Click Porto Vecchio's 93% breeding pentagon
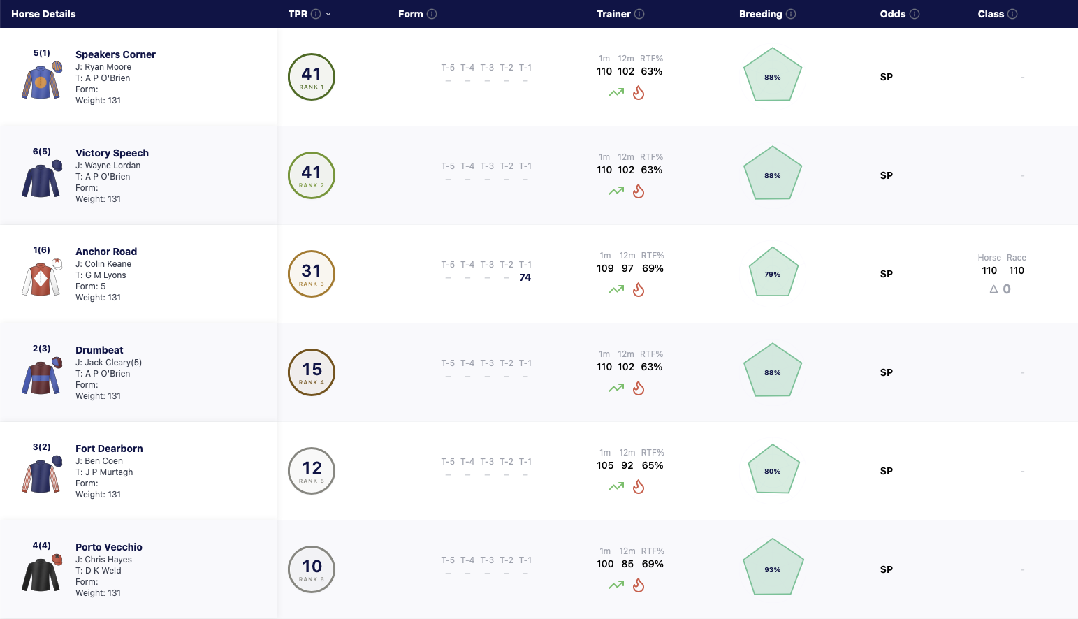 pos(773,567)
